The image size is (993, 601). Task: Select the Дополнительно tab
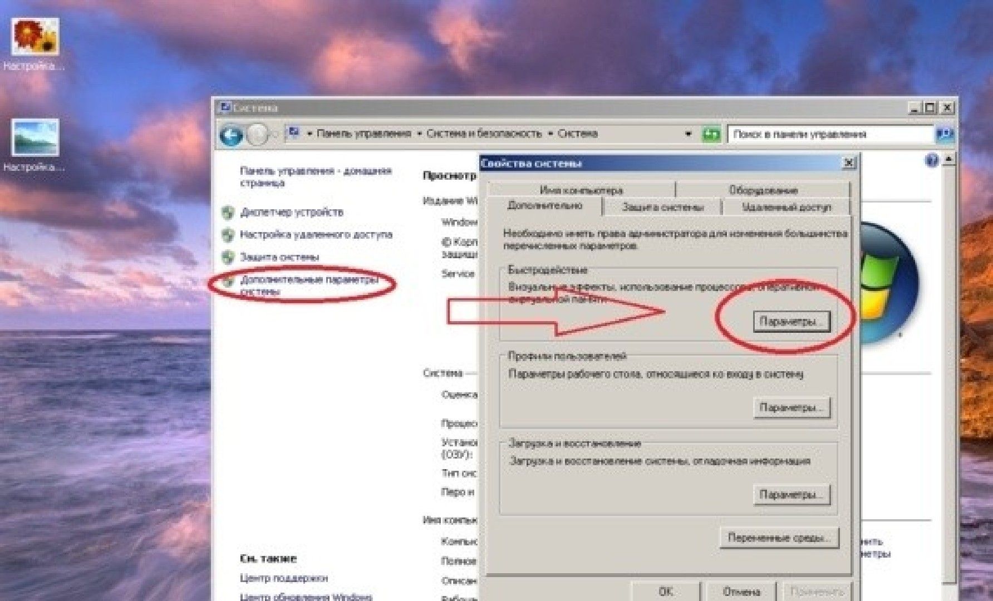point(545,206)
